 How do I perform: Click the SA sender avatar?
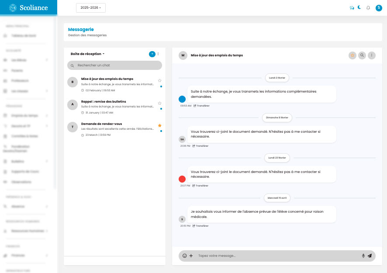pos(182,139)
